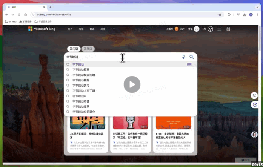Image resolution: width=263 pixels, height=167 pixels.
Task: Open the Bing rewards medal icon
Action: (x=211, y=29)
